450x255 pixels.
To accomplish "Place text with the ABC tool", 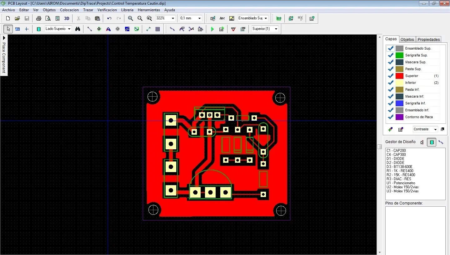I will click(x=222, y=18).
